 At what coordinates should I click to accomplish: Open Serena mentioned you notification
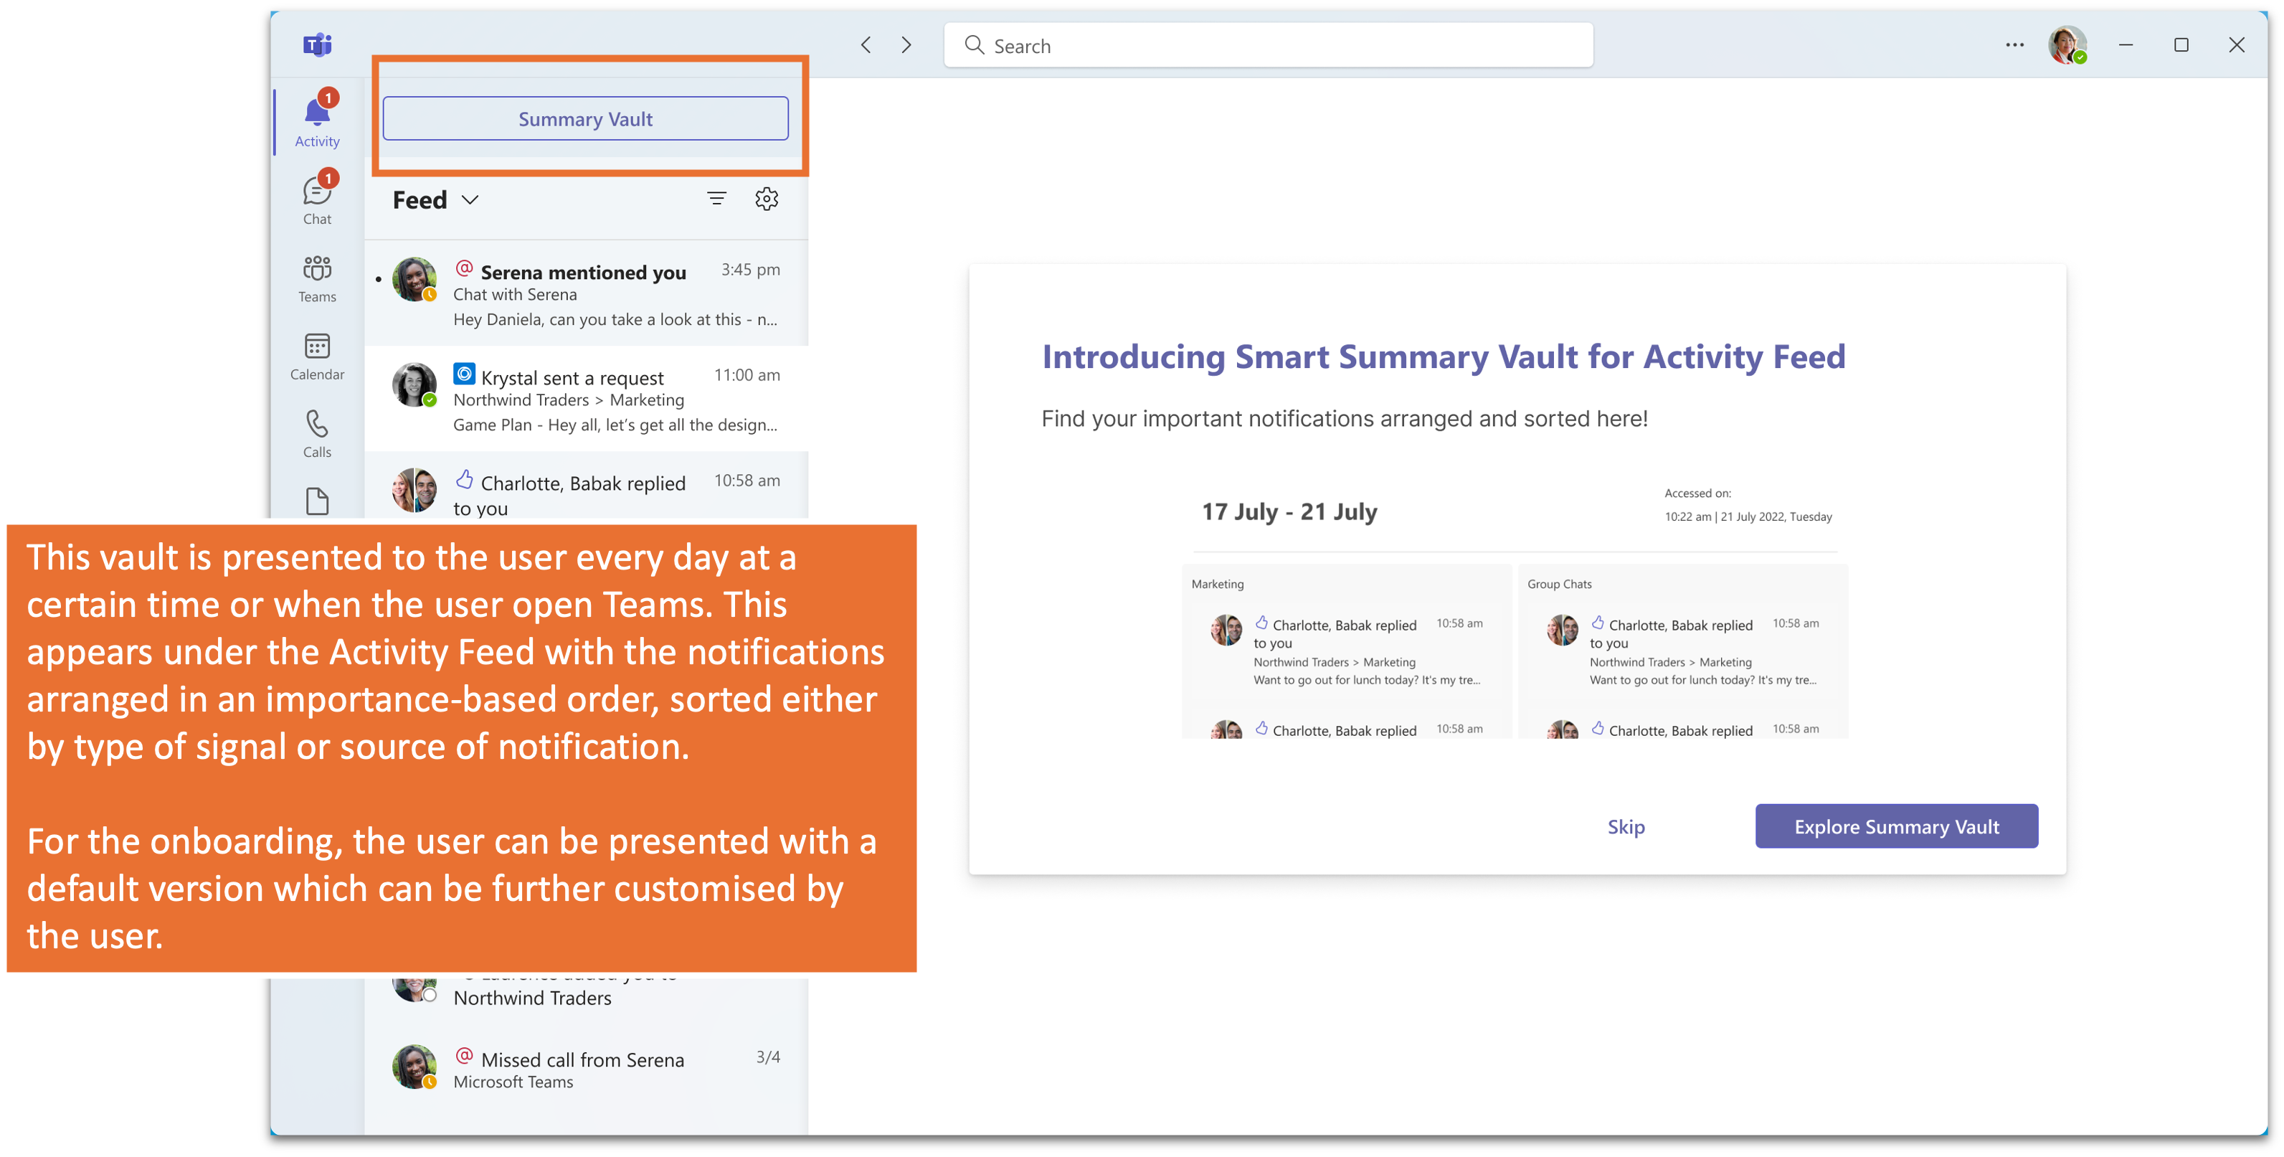click(x=586, y=293)
